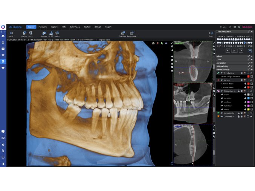Select the highlighted blue tooth in chart
The height and width of the screenshot is (191, 255).
[x=244, y=43]
